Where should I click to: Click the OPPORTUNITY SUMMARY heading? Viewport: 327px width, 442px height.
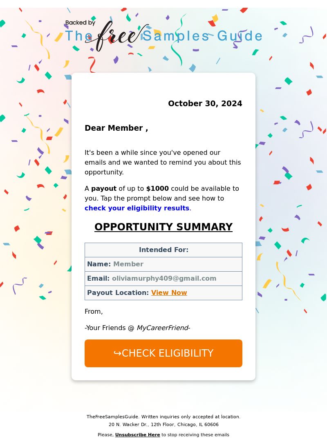[x=163, y=227]
